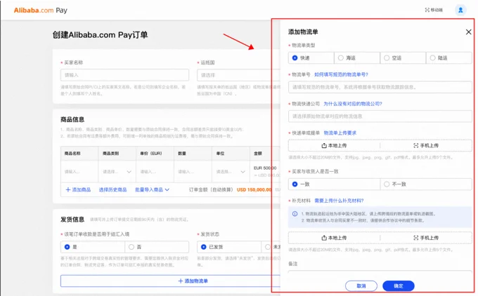Viewport: 478px width, 296px height.
Task: Click 手机上传 under 快递单或提单
Action: coord(426,145)
